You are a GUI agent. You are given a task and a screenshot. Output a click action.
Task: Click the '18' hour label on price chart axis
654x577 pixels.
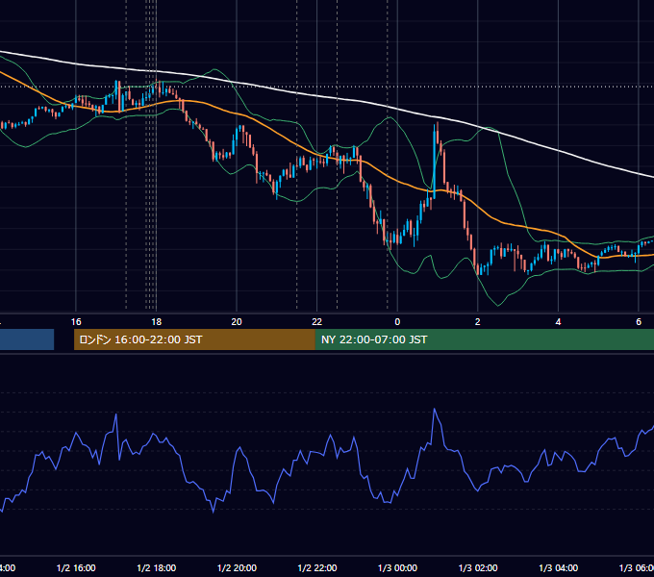pyautogui.click(x=157, y=322)
